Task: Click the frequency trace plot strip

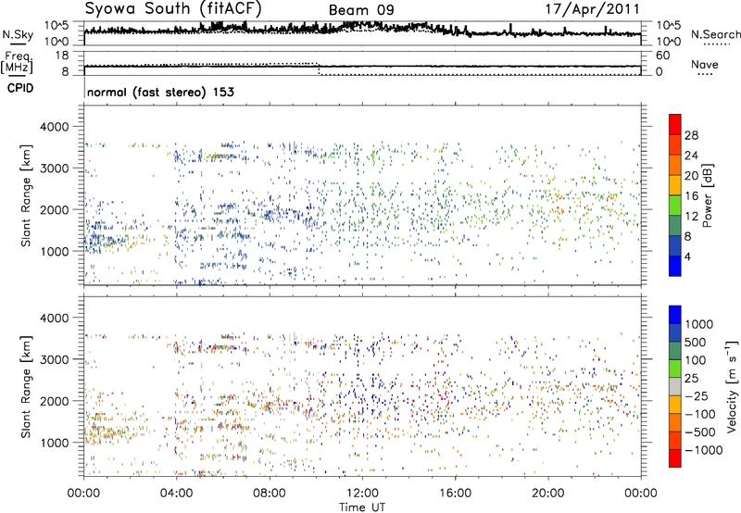Action: tap(362, 63)
